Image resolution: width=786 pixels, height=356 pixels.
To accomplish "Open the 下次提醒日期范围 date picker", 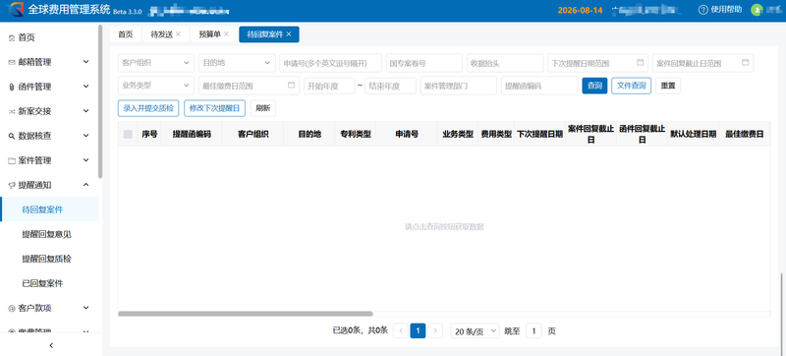I will 597,63.
